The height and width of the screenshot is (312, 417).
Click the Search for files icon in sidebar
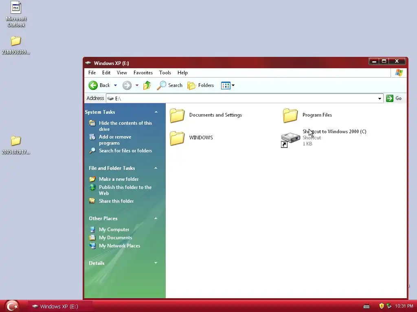click(x=92, y=151)
